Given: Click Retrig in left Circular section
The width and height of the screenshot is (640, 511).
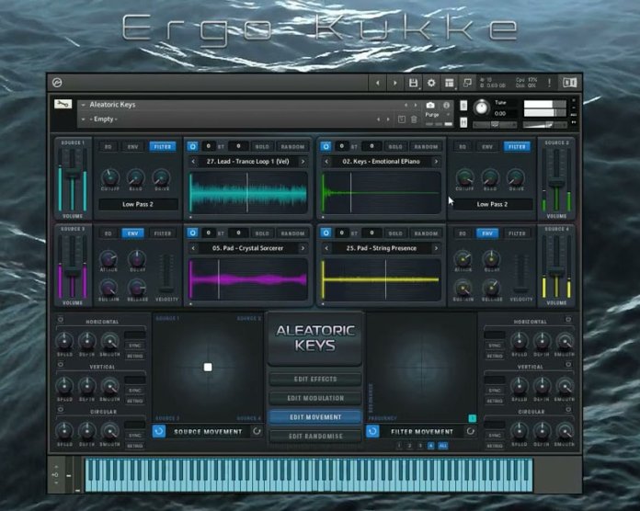Looking at the screenshot, I should point(134,446).
